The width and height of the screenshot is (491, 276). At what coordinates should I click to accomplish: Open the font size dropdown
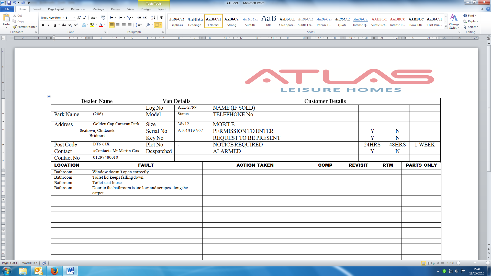coord(74,18)
